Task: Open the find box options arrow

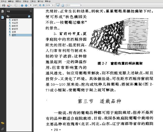Action: (x=81, y=5)
